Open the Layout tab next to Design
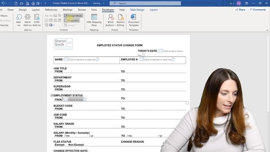The height and width of the screenshot is (152, 270). (35, 10)
